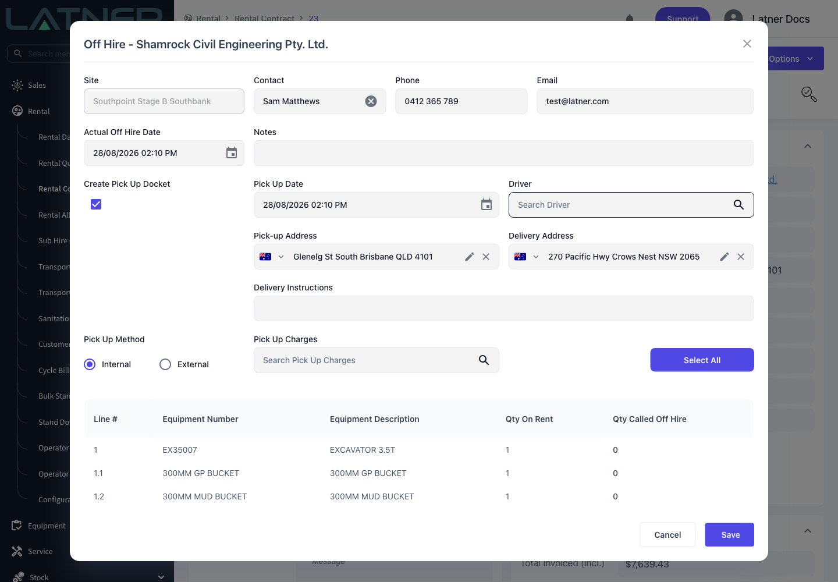
Task: Open Actual Off Hire Date calendar
Action: [232, 153]
